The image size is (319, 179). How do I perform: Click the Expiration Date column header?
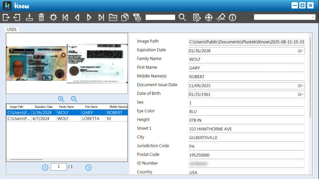44,107
